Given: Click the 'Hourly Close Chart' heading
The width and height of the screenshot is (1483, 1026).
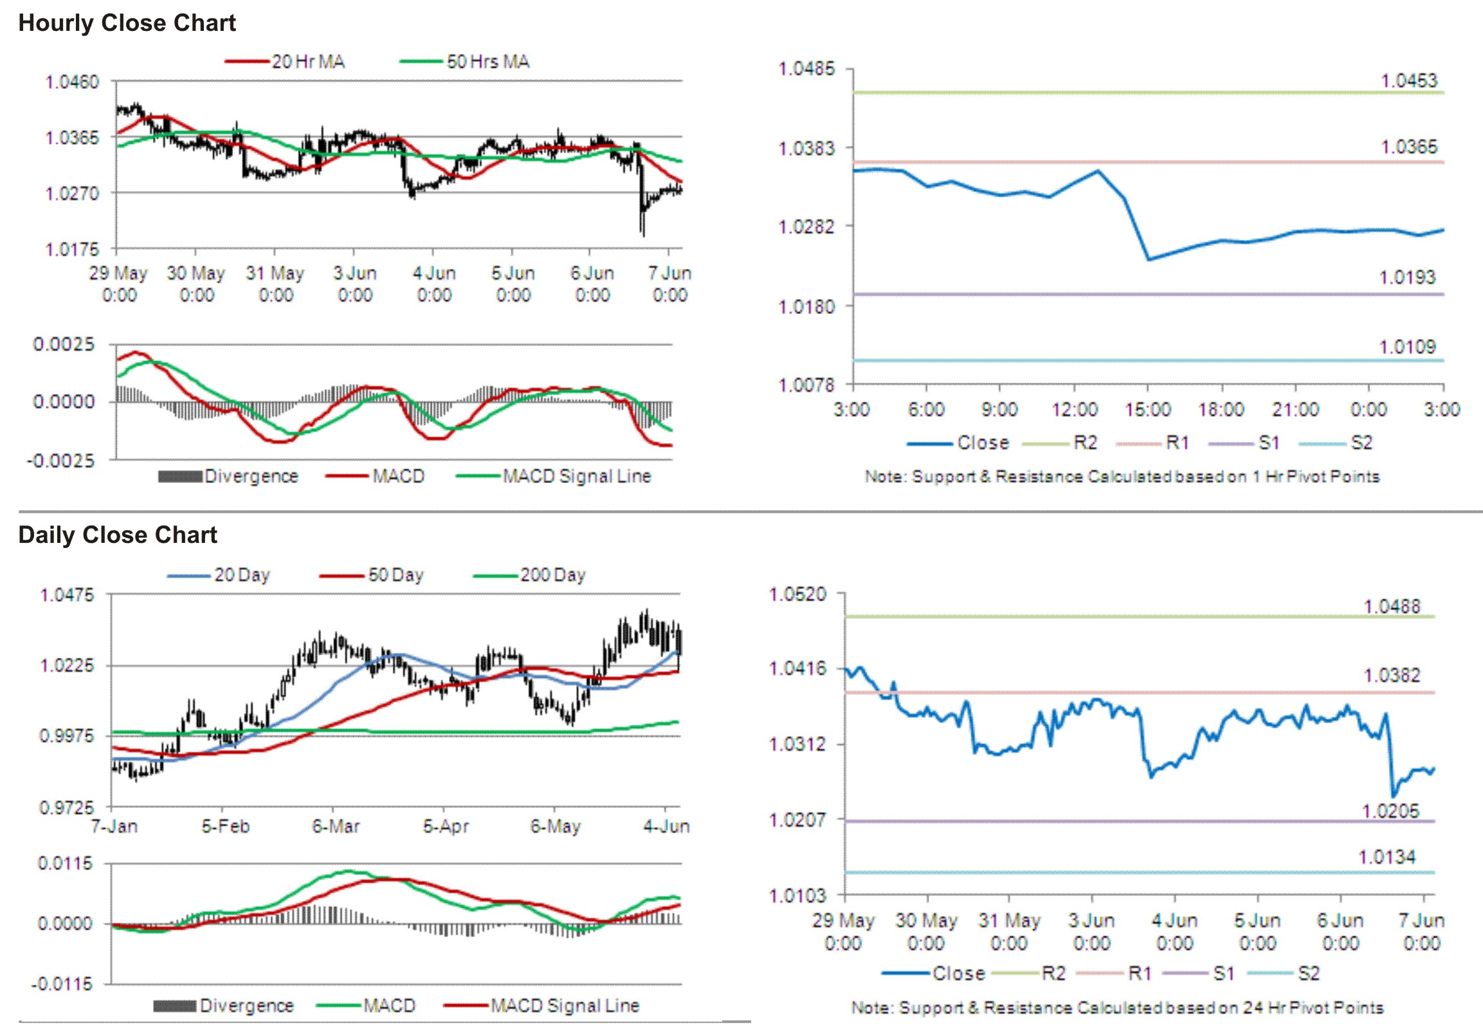Looking at the screenshot, I should [127, 23].
